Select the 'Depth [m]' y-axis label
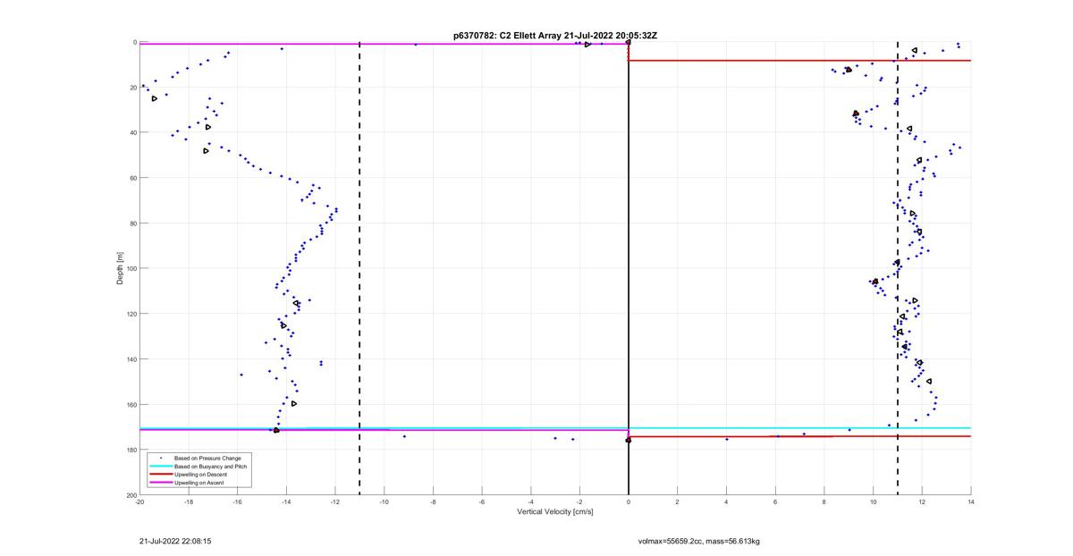The width and height of the screenshot is (1073, 556). [119, 268]
